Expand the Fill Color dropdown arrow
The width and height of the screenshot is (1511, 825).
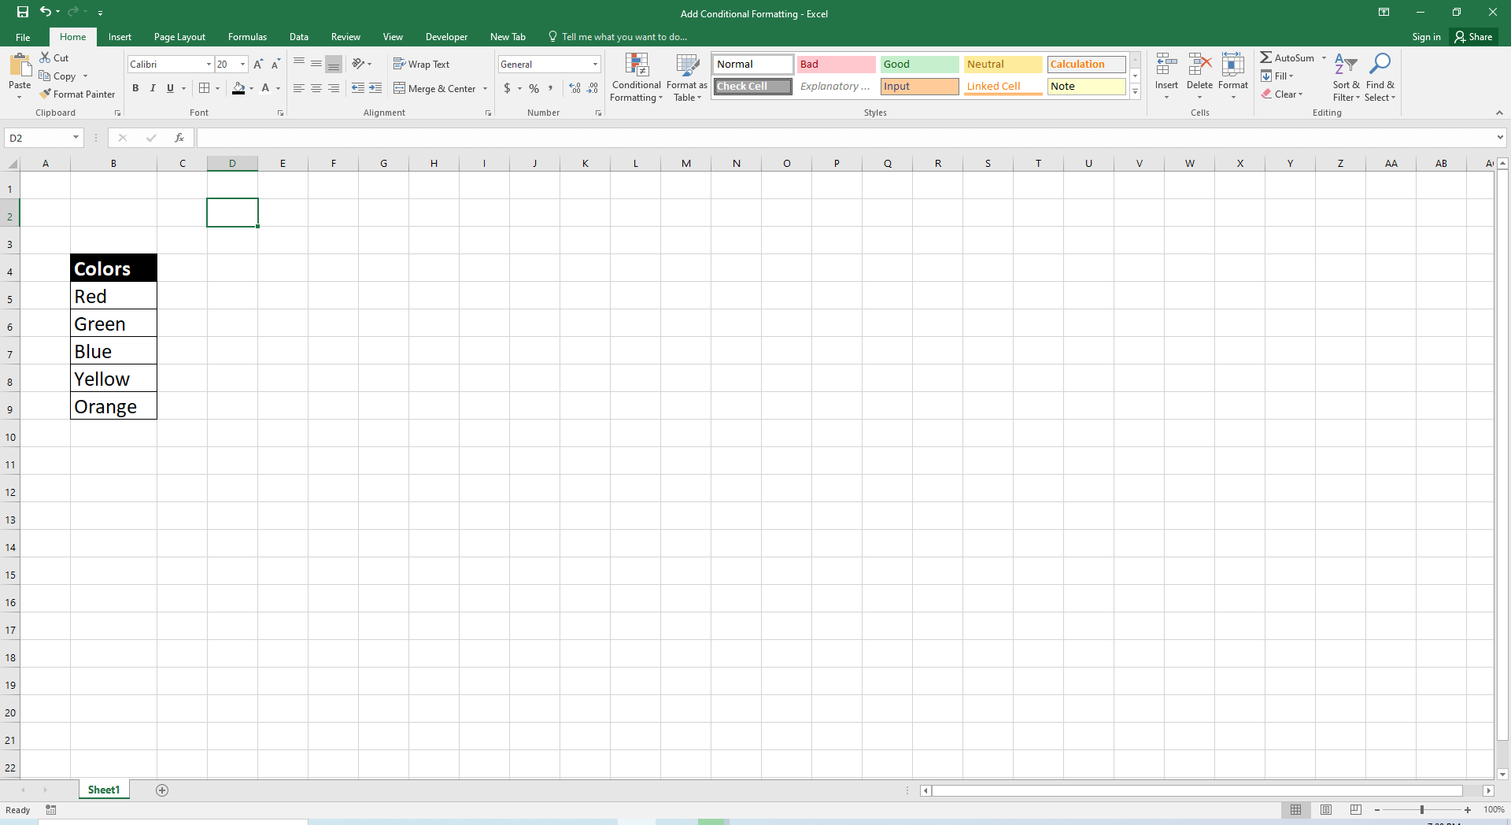pyautogui.click(x=252, y=89)
